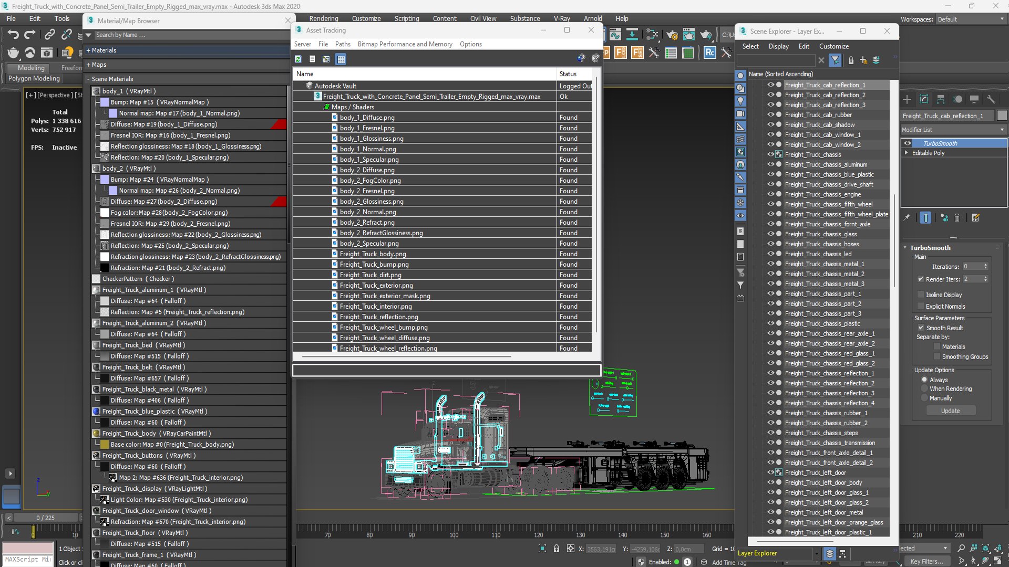Click the Update button
The width and height of the screenshot is (1009, 567).
950,411
